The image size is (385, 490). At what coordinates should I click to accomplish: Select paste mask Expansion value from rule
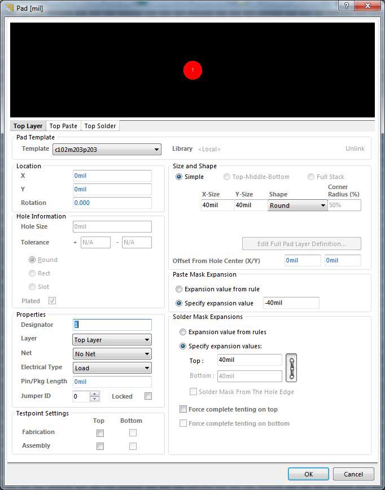(179, 289)
